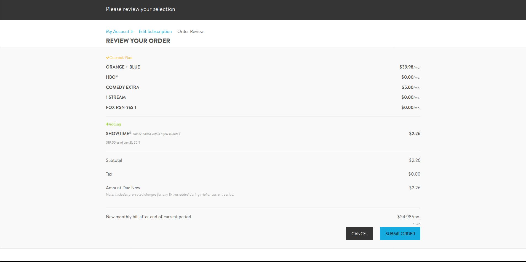Click the FOX RSN-YES 1 line item
The height and width of the screenshot is (262, 526).
pyautogui.click(x=121, y=107)
